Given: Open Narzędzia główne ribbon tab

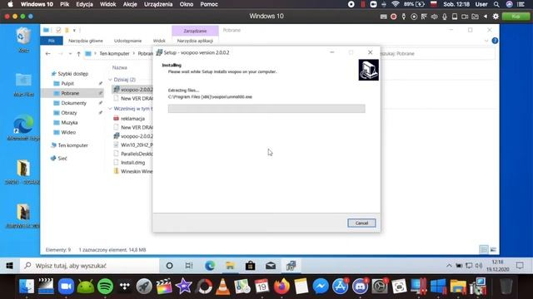Looking at the screenshot, I should coord(85,41).
